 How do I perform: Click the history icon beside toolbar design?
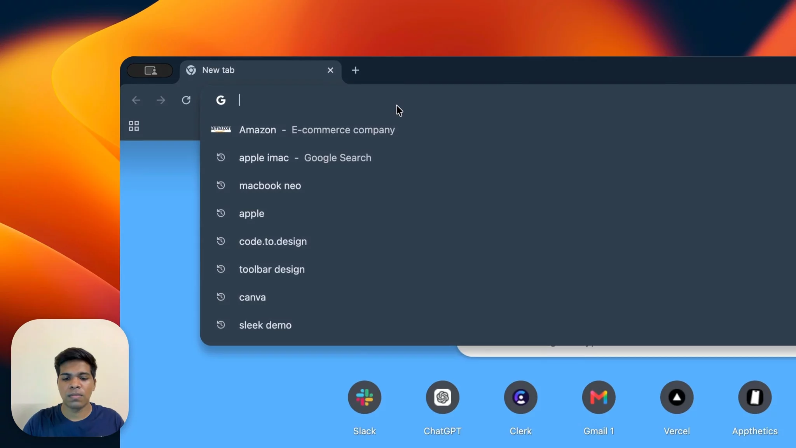(x=221, y=269)
